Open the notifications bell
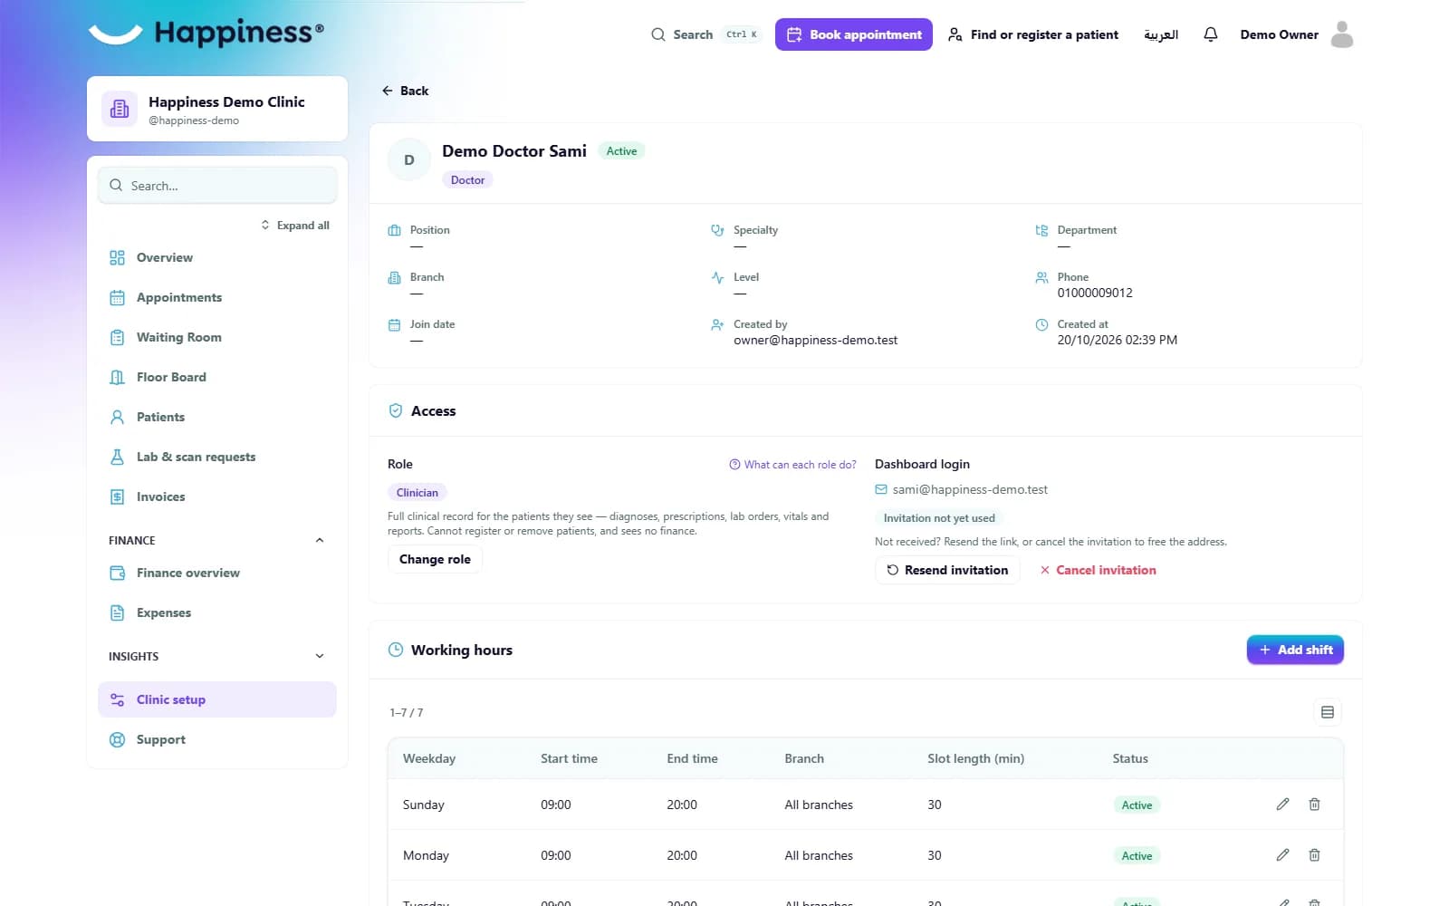Viewport: 1449px width, 906px height. [1210, 34]
